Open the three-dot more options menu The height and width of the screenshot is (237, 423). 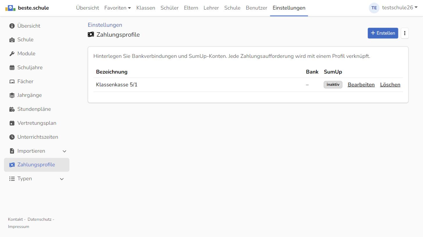pyautogui.click(x=405, y=33)
